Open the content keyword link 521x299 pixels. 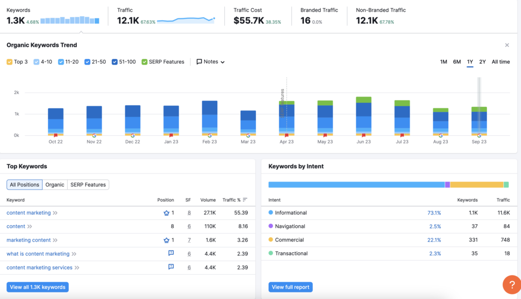(16, 227)
